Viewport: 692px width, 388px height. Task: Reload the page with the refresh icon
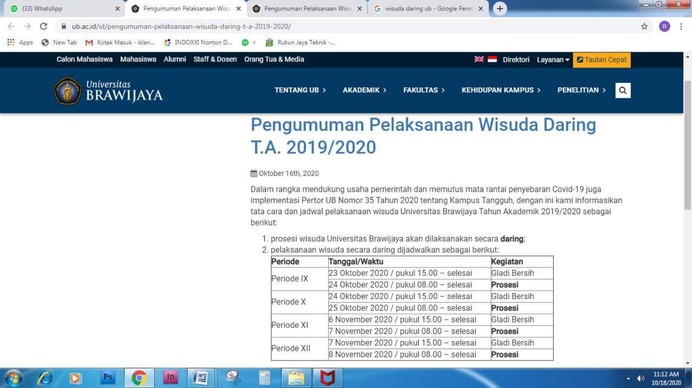click(43, 25)
